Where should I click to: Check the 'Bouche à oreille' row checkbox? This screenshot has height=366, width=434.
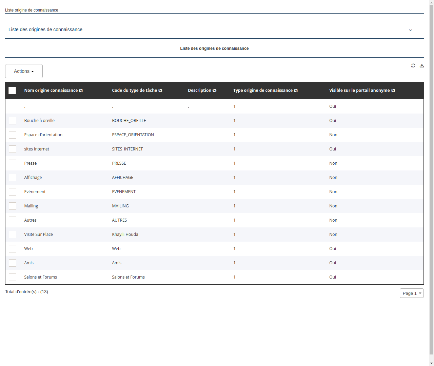pyautogui.click(x=13, y=121)
